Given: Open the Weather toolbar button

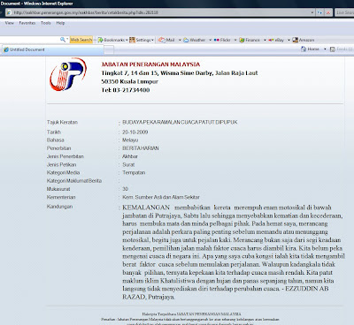Looking at the screenshot, I should 195,40.
